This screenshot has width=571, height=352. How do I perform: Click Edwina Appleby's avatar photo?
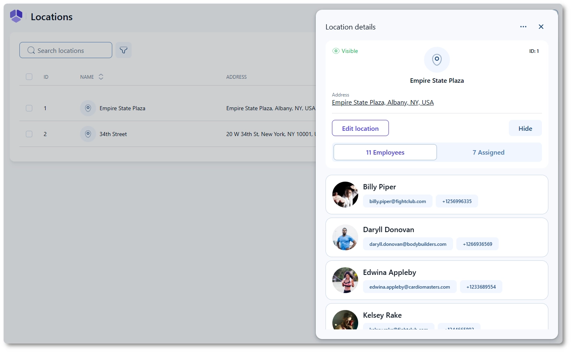(x=345, y=280)
